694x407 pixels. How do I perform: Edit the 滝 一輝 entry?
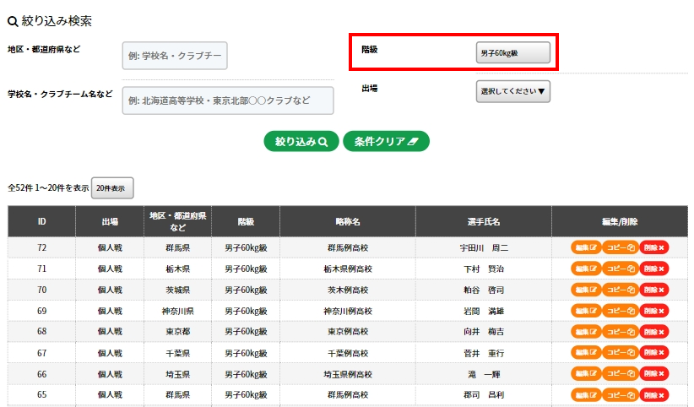coord(586,373)
